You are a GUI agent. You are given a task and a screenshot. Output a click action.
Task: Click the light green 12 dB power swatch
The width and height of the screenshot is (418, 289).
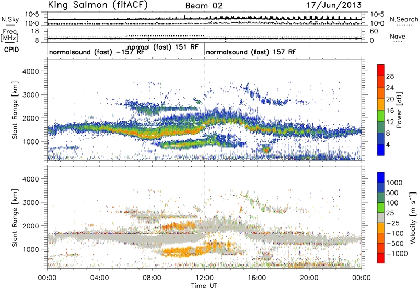click(381, 115)
